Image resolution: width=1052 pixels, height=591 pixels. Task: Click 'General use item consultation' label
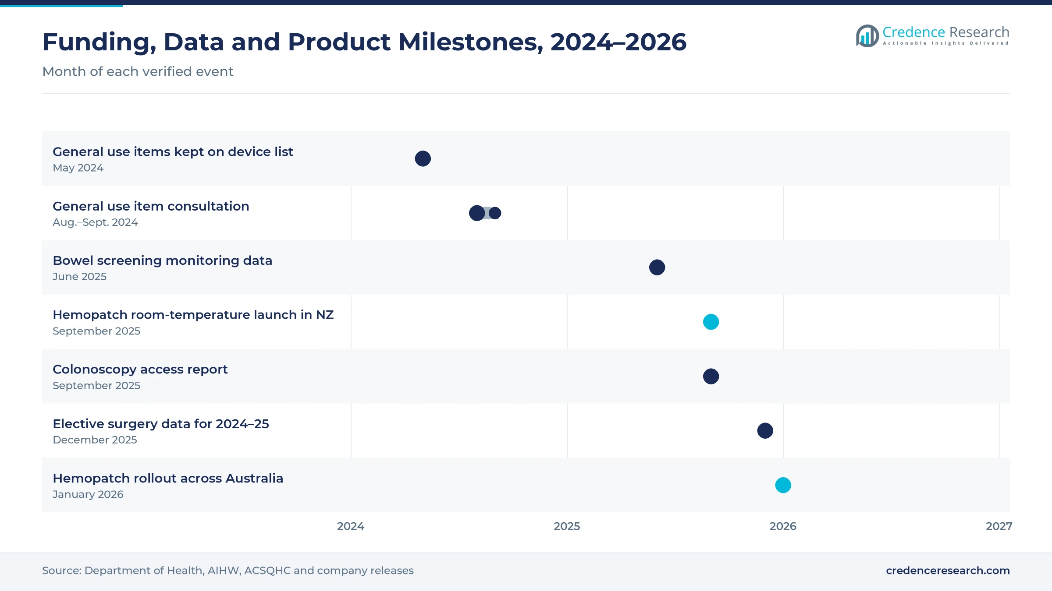(x=151, y=206)
